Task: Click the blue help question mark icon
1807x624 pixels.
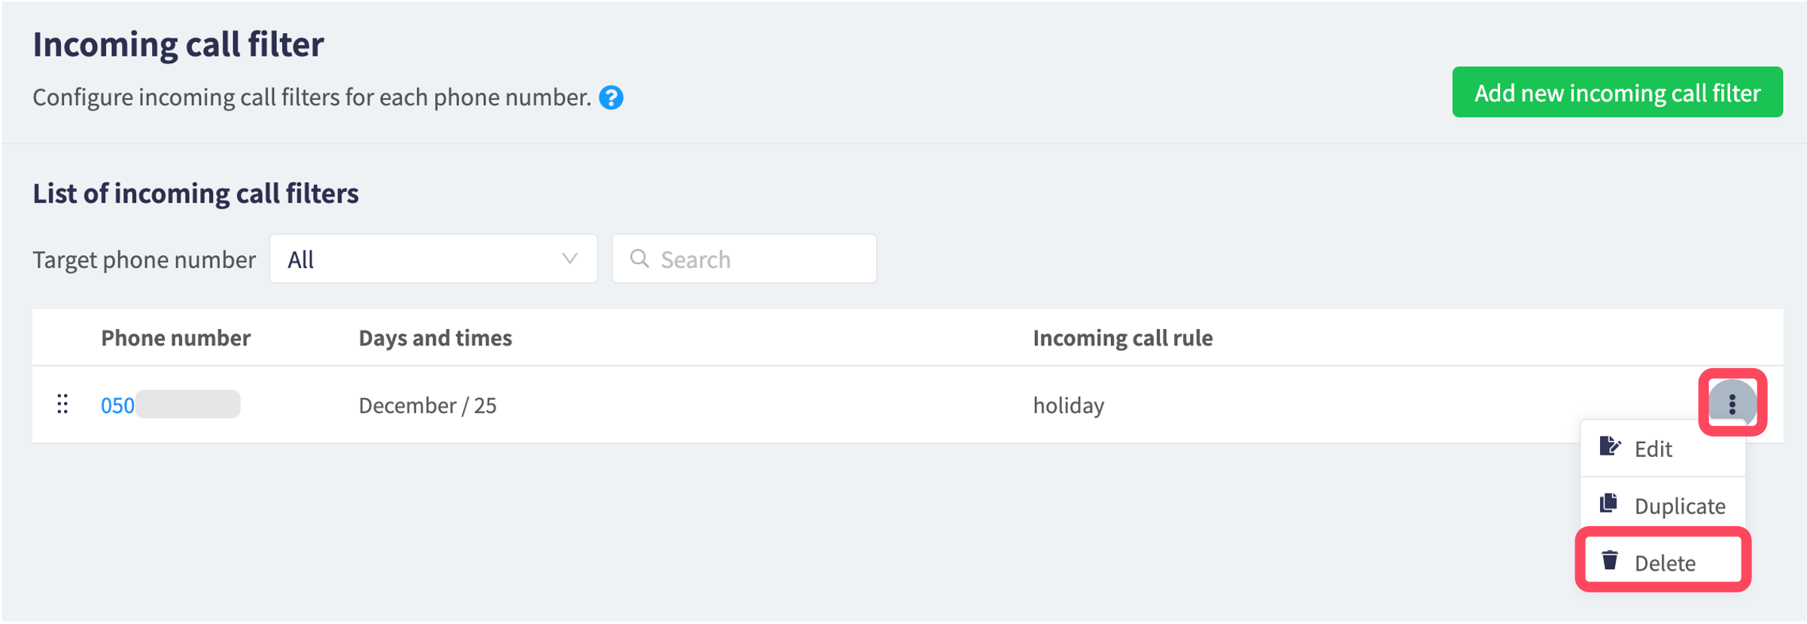Action: 611,98
